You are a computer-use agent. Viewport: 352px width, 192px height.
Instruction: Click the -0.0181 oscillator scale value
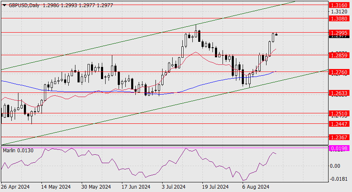point(338,179)
